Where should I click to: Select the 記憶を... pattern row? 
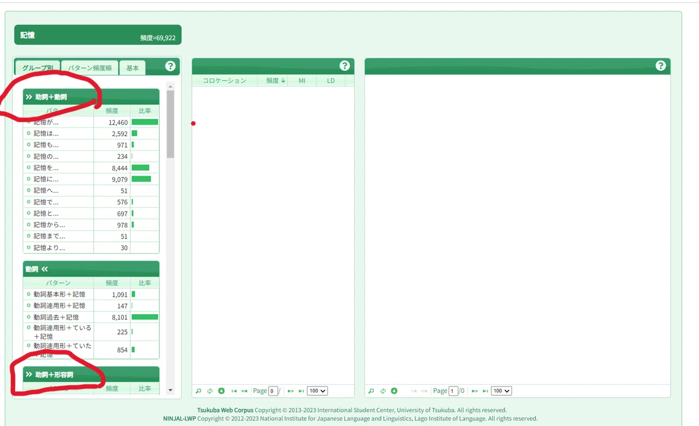coord(91,168)
